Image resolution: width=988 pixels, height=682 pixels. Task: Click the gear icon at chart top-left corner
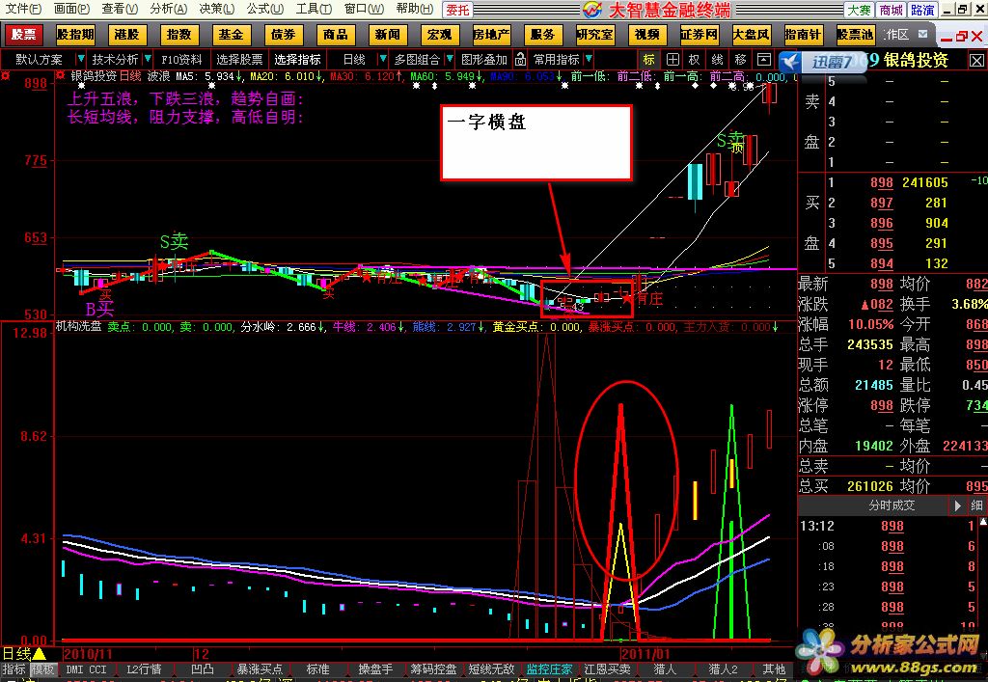pyautogui.click(x=5, y=75)
